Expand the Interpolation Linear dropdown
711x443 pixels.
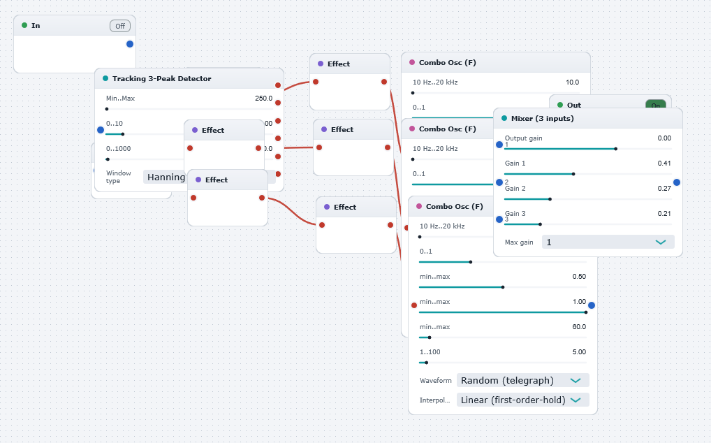tap(523, 400)
